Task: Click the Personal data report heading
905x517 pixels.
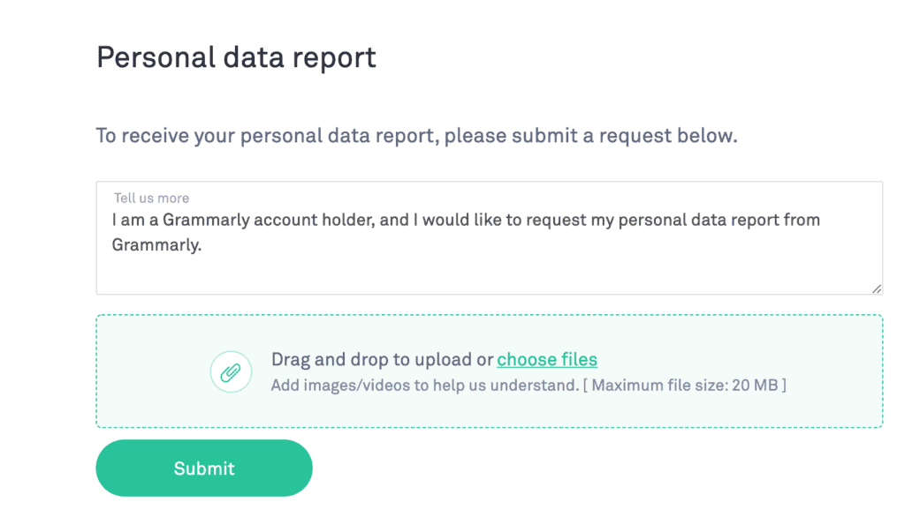Action: [236, 57]
